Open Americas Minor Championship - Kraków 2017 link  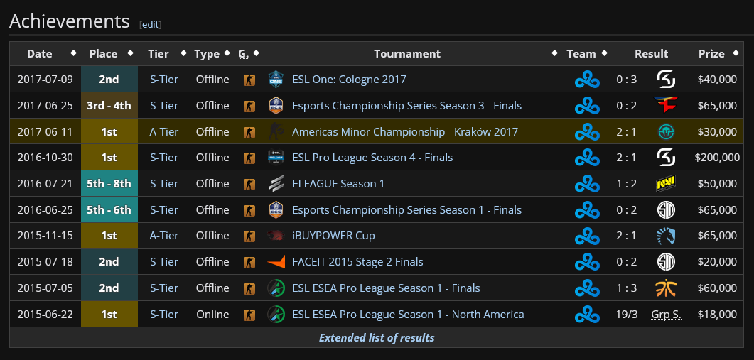point(405,131)
